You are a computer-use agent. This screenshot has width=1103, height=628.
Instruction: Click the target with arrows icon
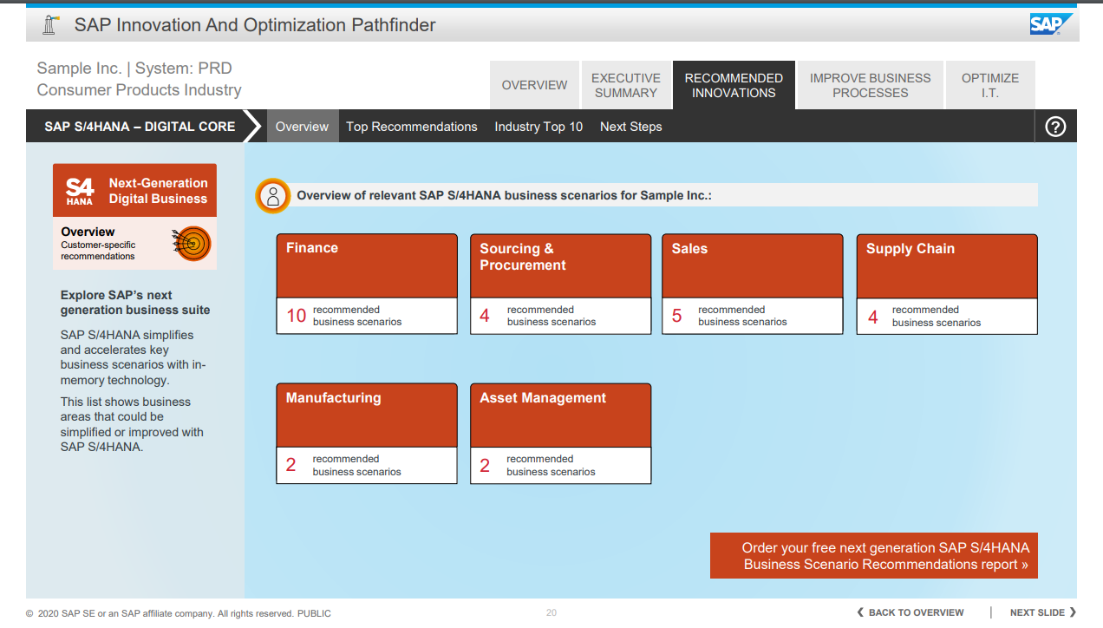click(192, 244)
